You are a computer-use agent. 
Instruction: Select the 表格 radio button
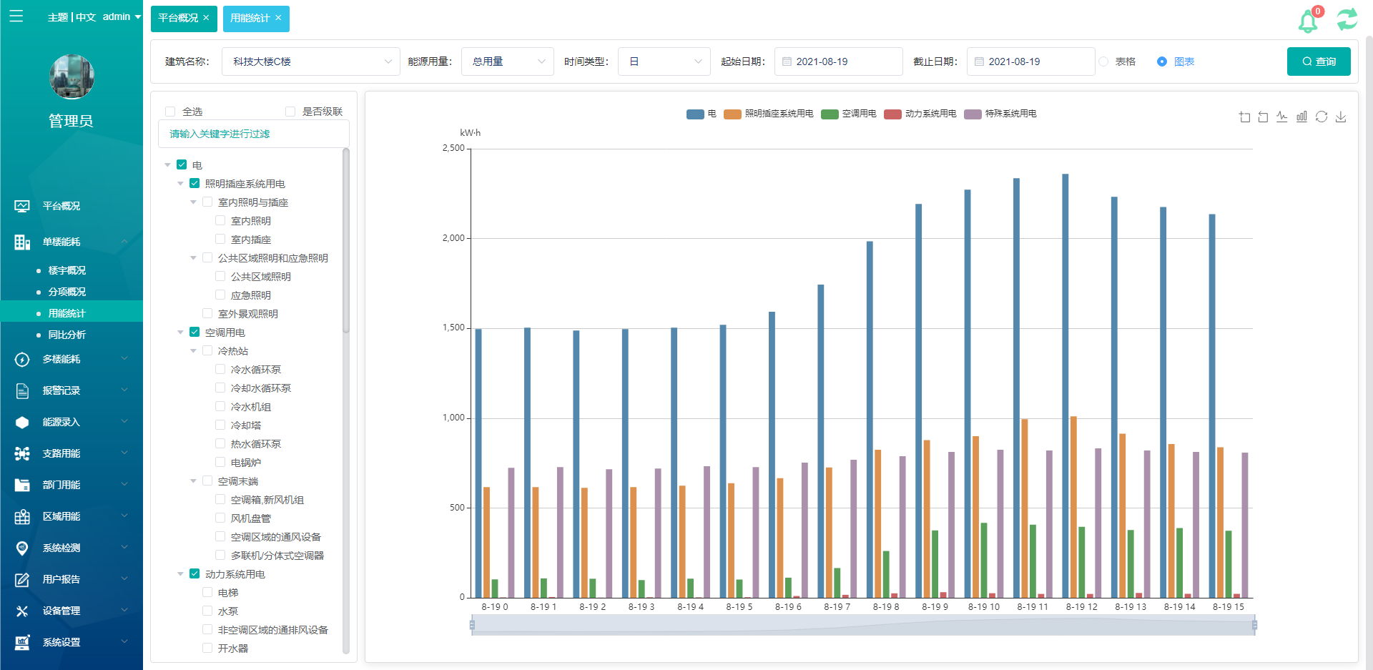click(x=1103, y=61)
